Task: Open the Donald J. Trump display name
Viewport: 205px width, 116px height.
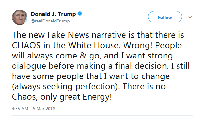Action: [53, 14]
